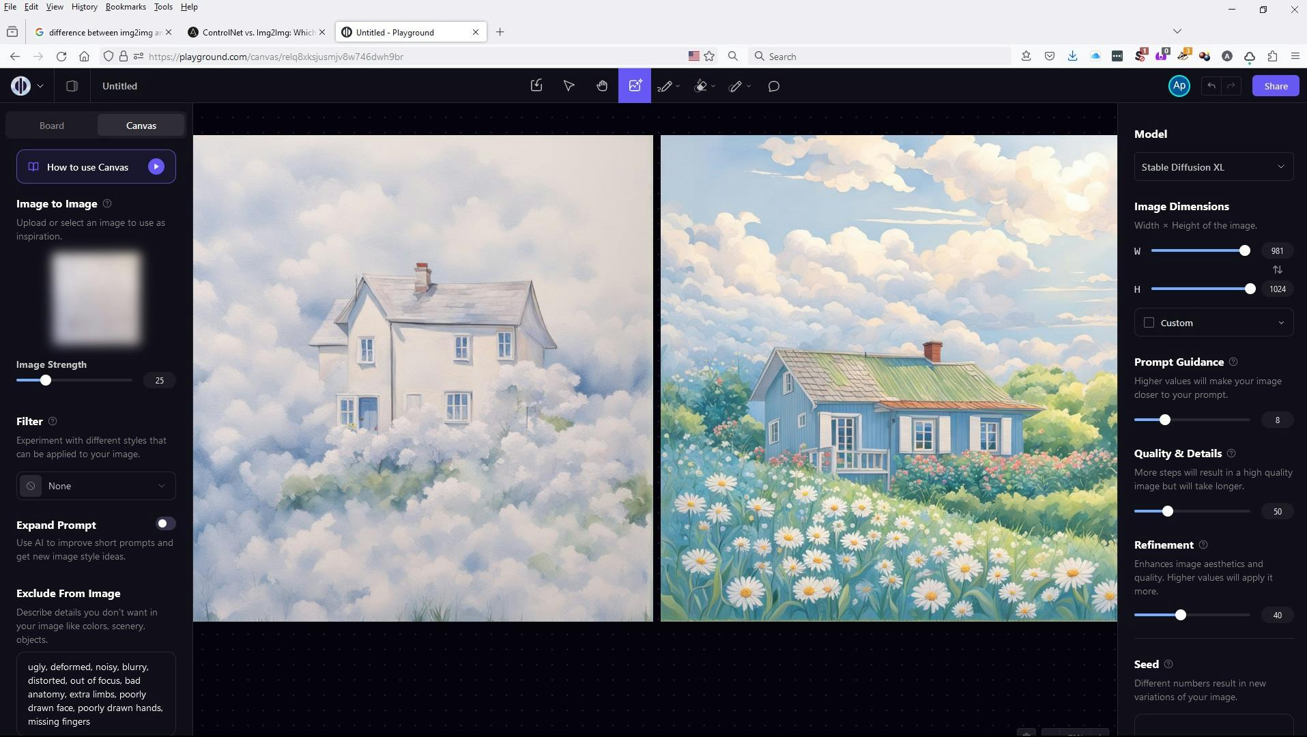Toggle the Expand Prompt switch
The image size is (1307, 737).
(x=165, y=523)
